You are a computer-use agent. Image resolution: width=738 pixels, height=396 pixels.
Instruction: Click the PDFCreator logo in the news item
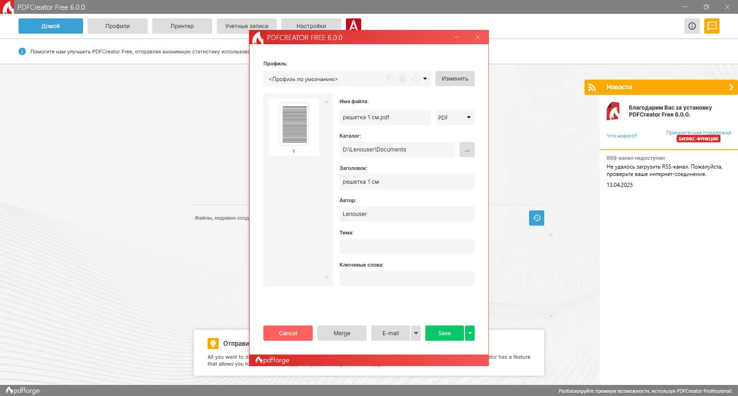coord(613,111)
